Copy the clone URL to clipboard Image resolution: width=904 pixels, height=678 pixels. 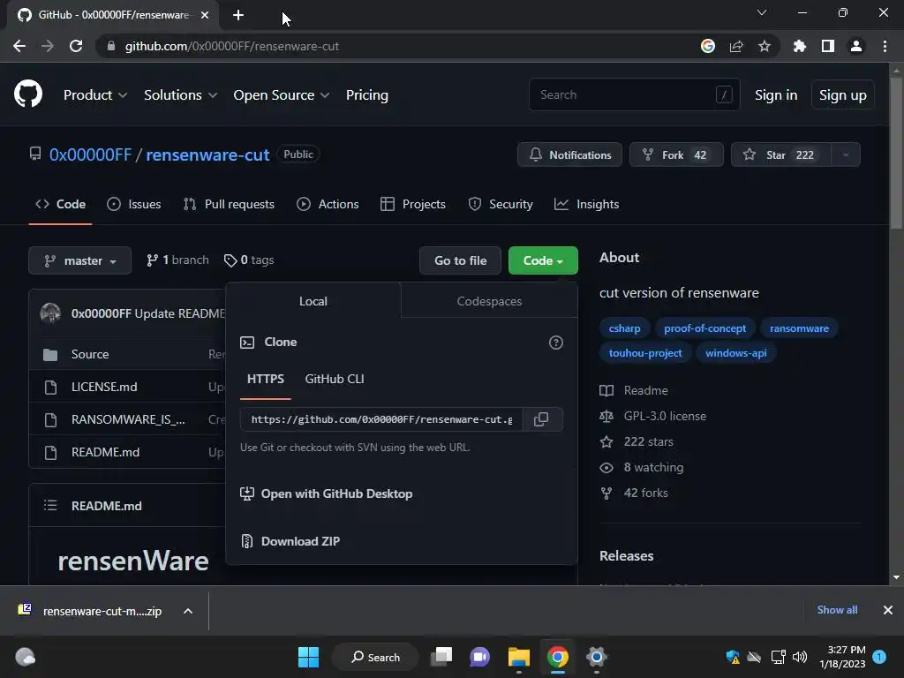[541, 419]
